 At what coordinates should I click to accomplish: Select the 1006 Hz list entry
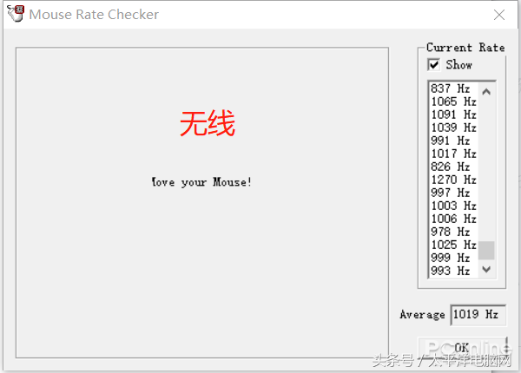pyautogui.click(x=454, y=219)
